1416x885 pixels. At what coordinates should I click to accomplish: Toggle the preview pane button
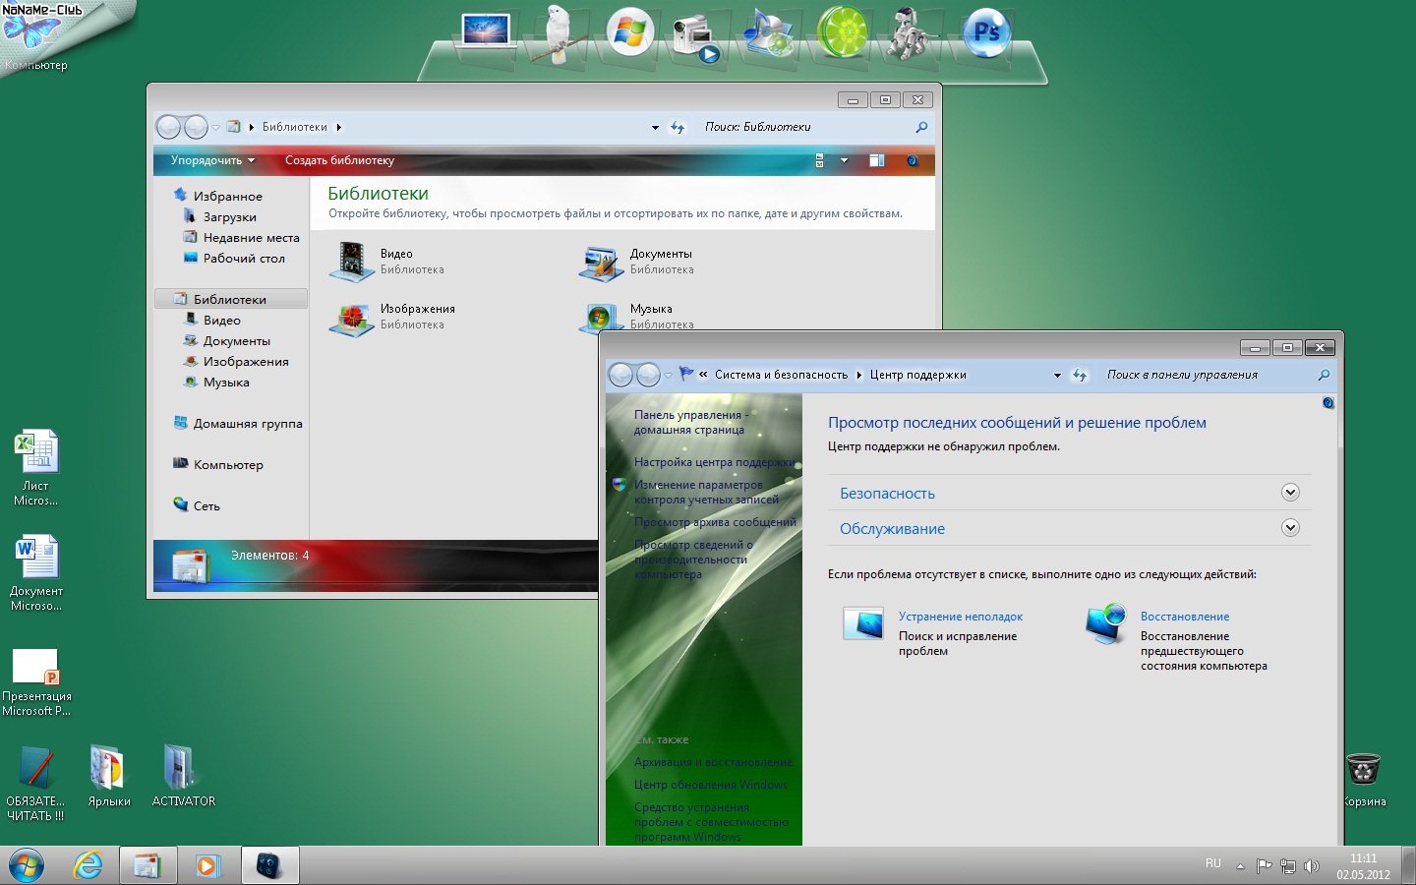[x=876, y=160]
